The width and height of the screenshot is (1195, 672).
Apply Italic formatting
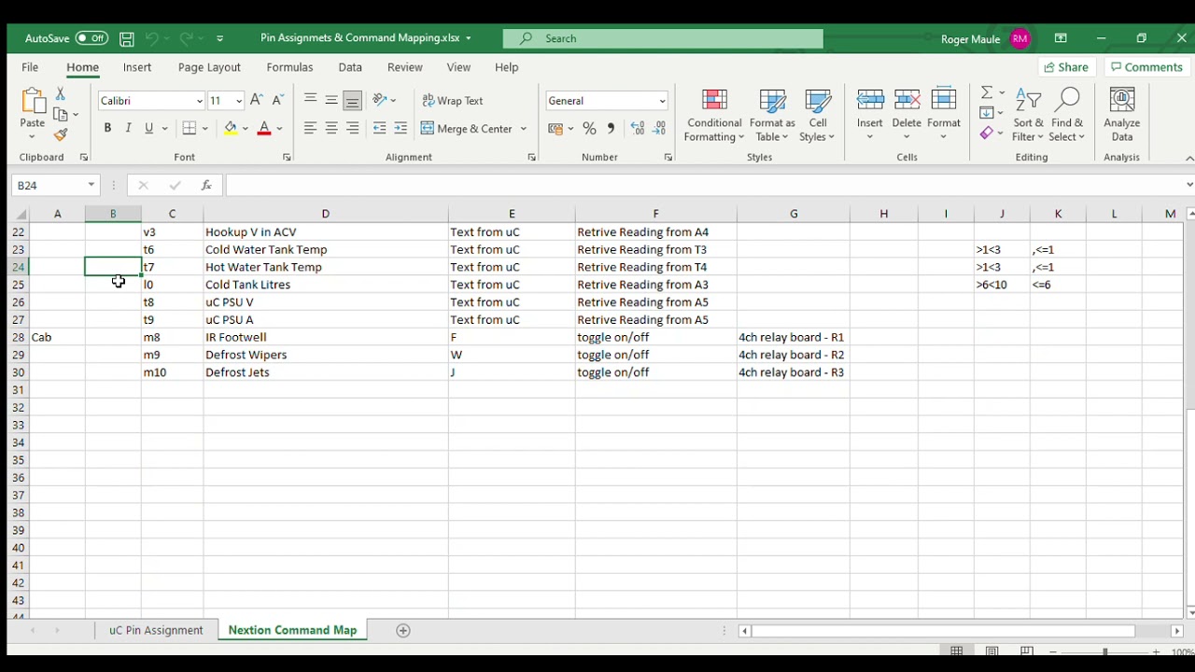(128, 128)
